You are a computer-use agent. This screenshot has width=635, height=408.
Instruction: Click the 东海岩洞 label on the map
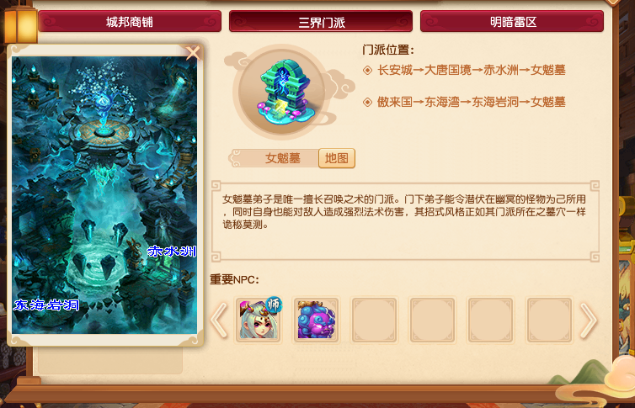46,305
